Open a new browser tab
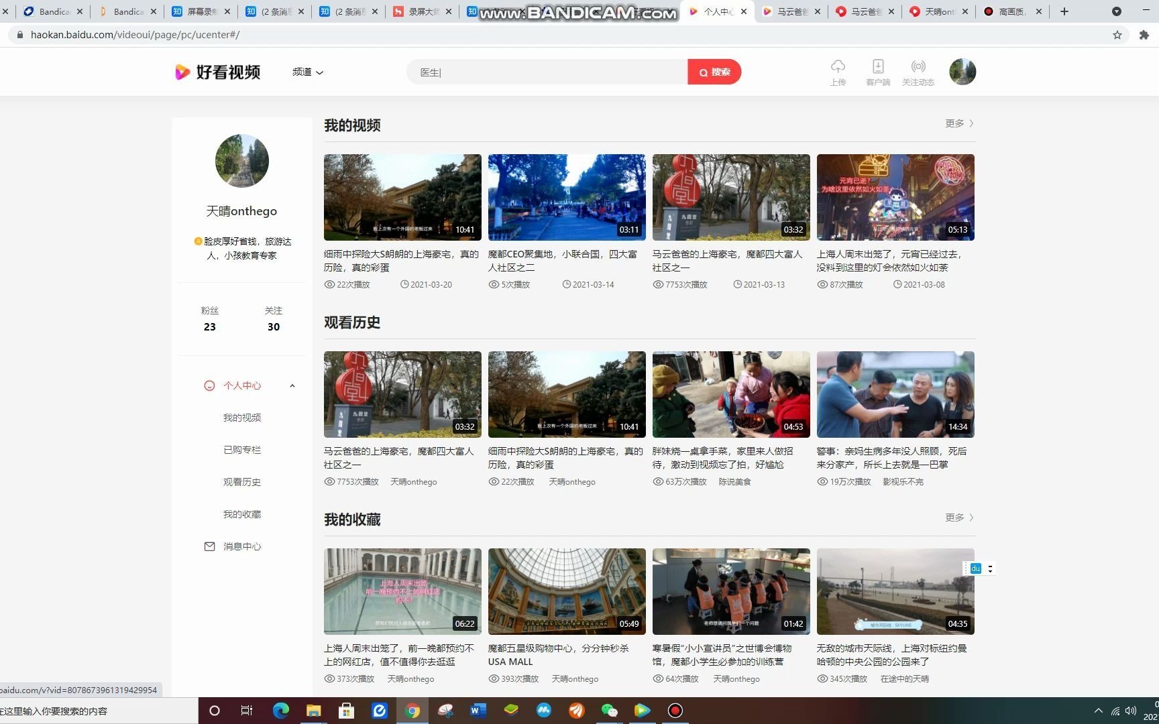The height and width of the screenshot is (724, 1159). (x=1064, y=11)
